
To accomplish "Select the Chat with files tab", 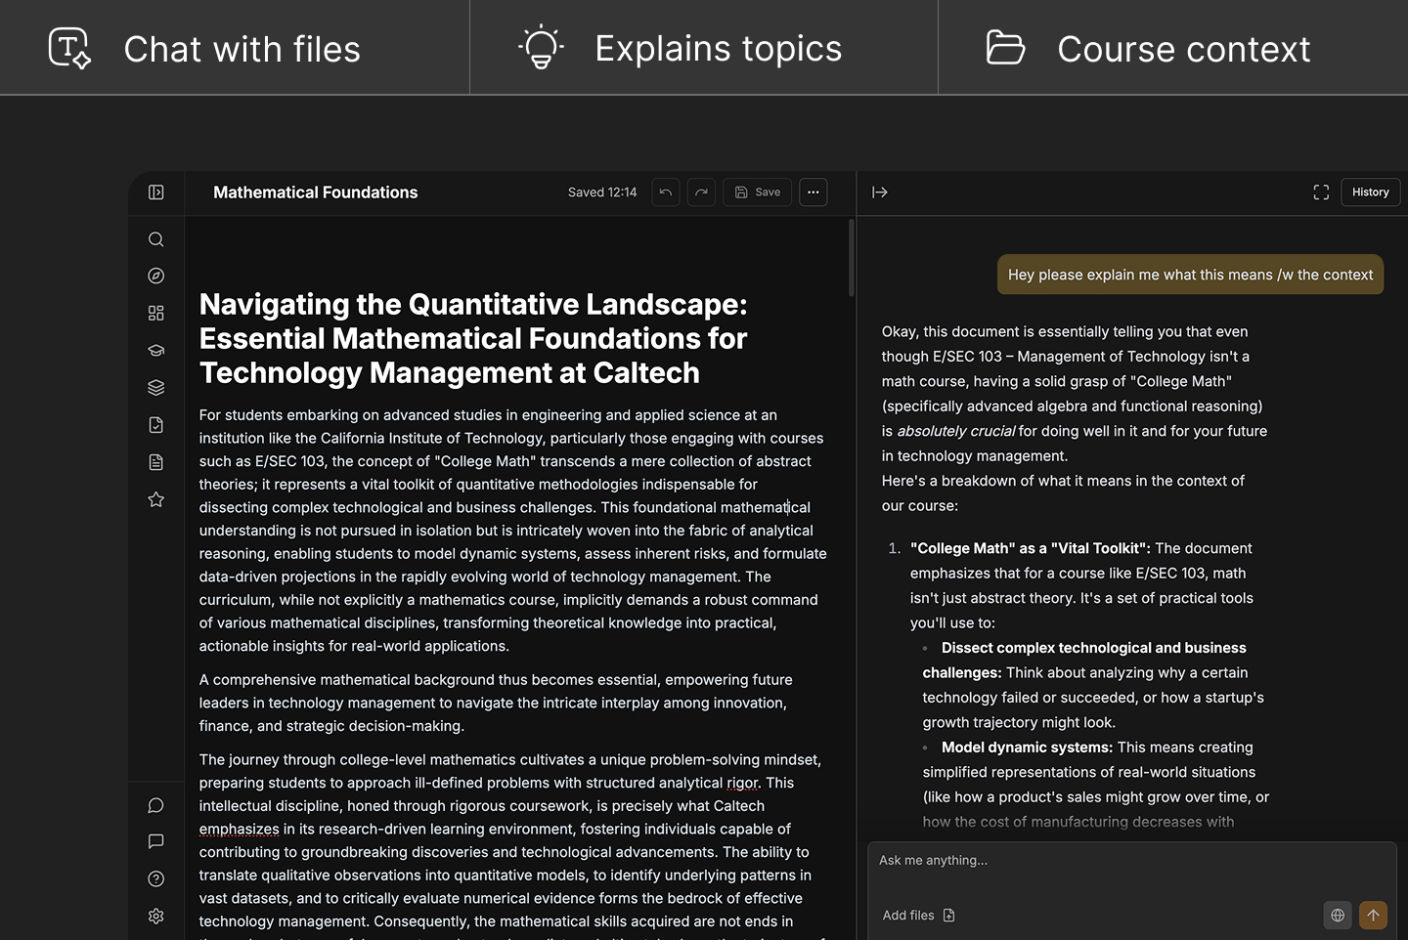I will click(235, 48).
